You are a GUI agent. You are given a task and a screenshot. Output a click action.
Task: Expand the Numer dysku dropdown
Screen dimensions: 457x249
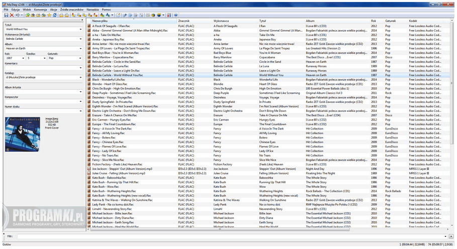(80, 111)
